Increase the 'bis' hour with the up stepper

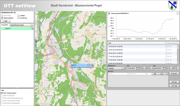coord(171,68)
